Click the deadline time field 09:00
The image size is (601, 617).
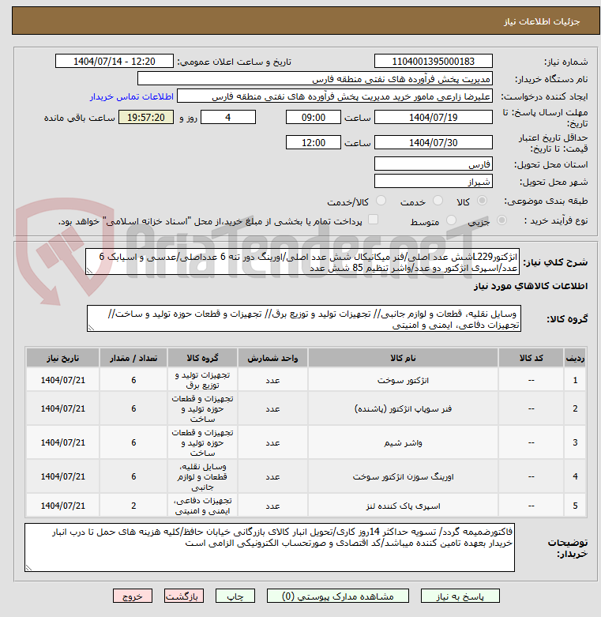click(313, 117)
